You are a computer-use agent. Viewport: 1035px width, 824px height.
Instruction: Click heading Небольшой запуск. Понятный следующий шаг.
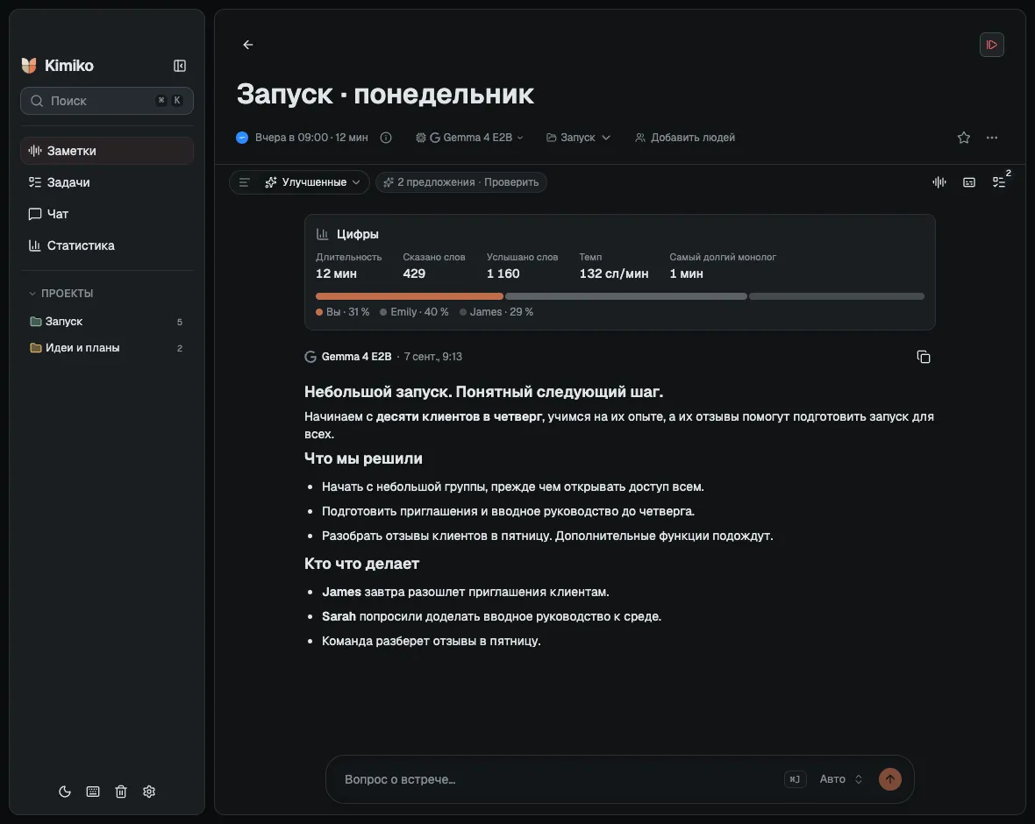point(484,392)
